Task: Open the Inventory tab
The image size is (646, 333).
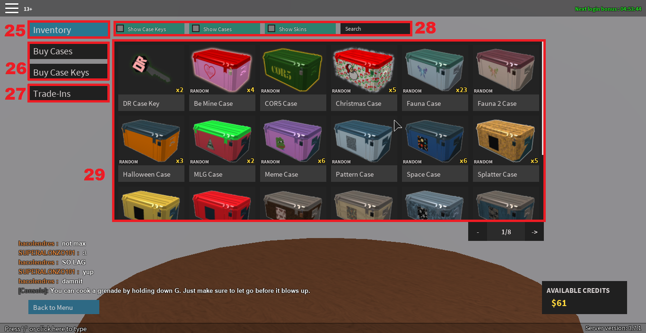Action: coord(69,30)
